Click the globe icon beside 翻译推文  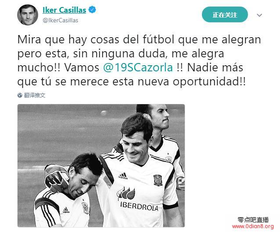click(20, 95)
